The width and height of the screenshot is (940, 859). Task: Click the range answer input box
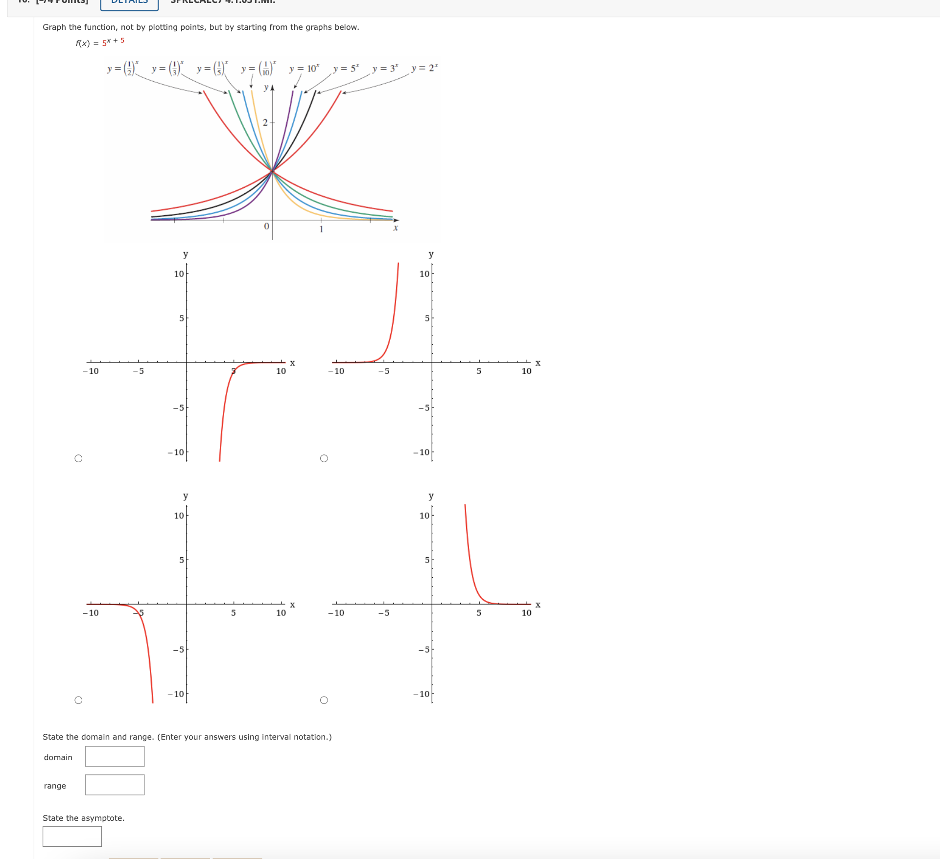[x=115, y=785]
